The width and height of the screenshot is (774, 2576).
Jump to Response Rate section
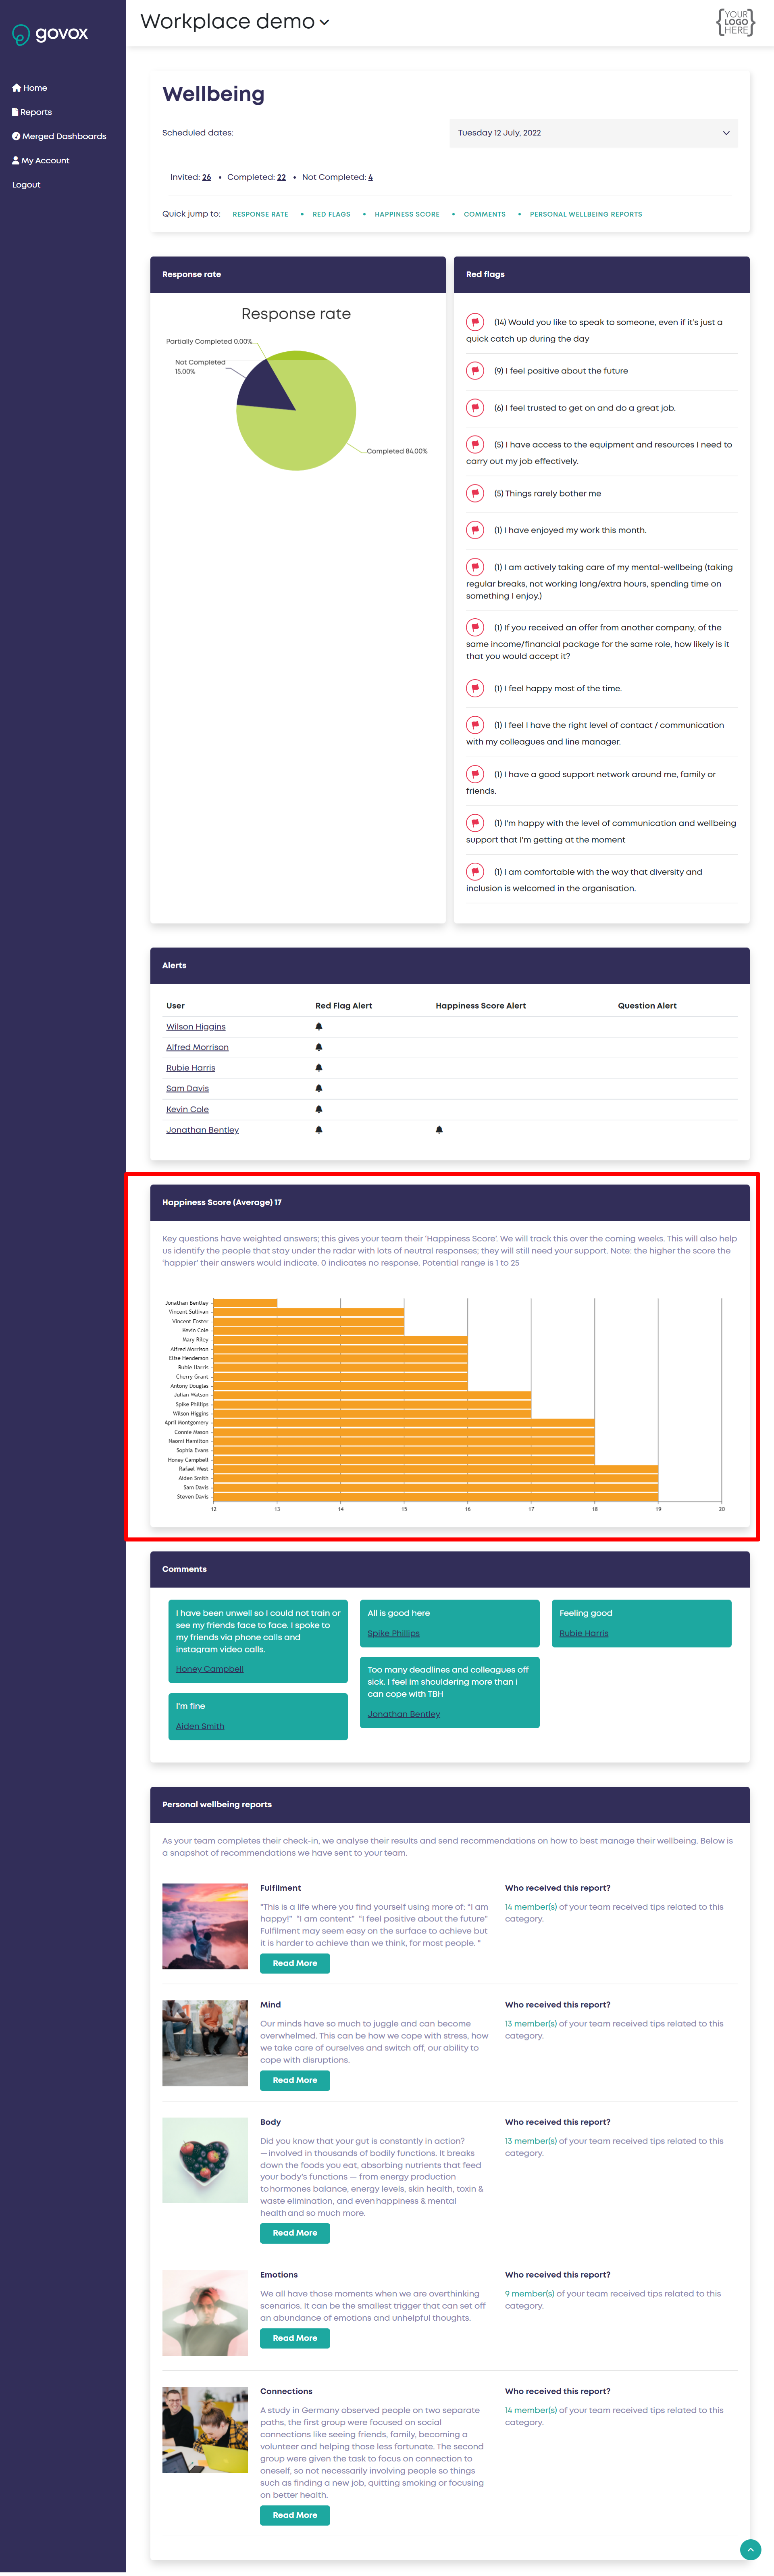coord(260,214)
